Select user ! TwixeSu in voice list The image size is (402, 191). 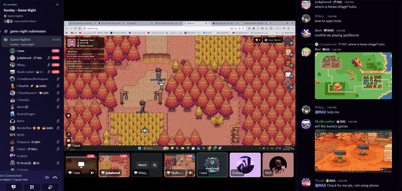(x=35, y=100)
